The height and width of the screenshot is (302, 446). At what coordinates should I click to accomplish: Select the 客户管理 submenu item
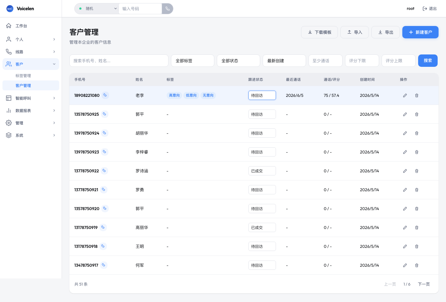[x=31, y=85]
